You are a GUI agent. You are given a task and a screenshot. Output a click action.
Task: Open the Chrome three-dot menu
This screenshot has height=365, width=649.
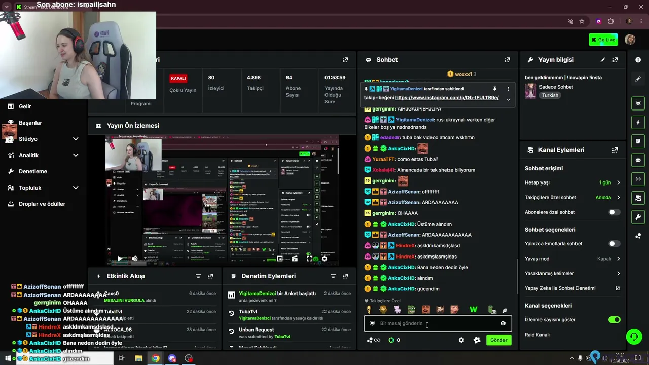[640, 21]
